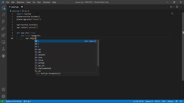Click the plane.bgcolor("black") line

click(x=29, y=19)
